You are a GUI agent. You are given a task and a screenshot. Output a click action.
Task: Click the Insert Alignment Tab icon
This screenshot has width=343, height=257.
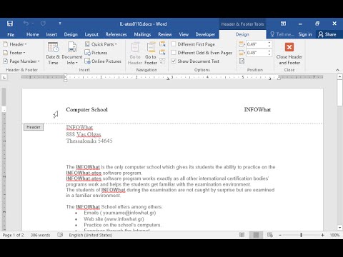[x=242, y=61]
